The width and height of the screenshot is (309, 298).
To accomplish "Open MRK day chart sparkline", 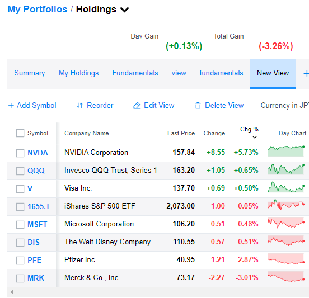I will 286,277.
